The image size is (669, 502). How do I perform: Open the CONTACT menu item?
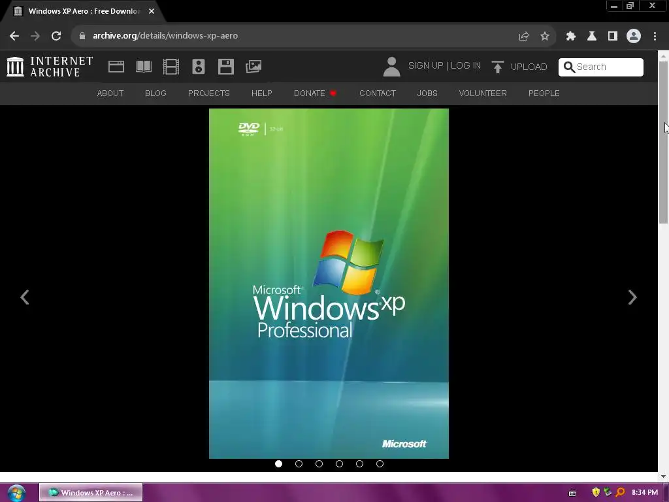(378, 93)
